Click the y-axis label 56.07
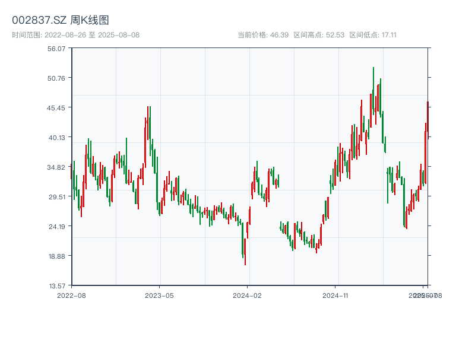This screenshot has height=356, width=475. click(x=56, y=49)
